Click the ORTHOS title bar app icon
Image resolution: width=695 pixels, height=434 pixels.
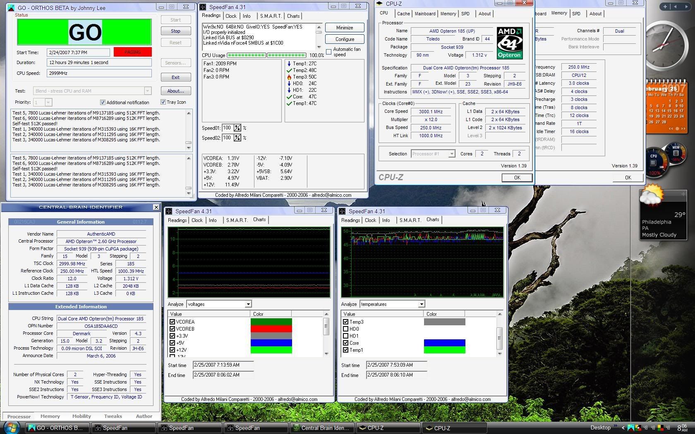[12, 7]
